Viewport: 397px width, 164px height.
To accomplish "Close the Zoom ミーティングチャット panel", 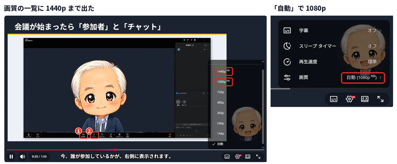I will [208, 93].
